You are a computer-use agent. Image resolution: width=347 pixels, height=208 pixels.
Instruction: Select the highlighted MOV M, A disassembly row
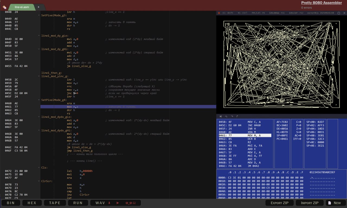point(245,135)
